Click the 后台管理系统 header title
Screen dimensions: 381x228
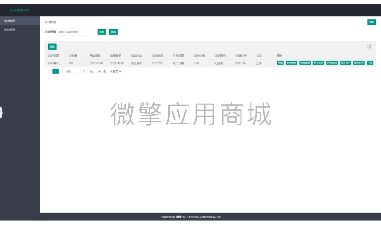click(20, 10)
